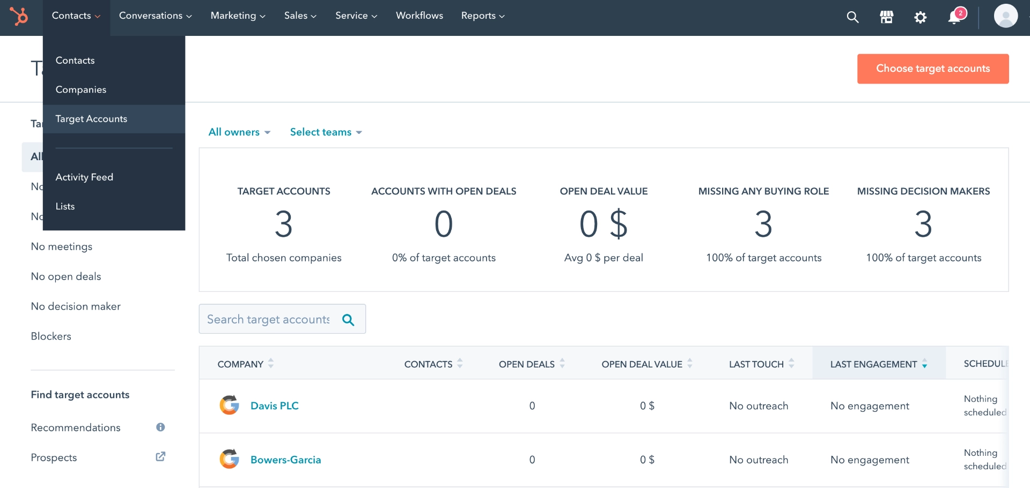Screen dimensions: 1030x488
Task: Click the Davis PLC company logo
Action: pos(230,405)
